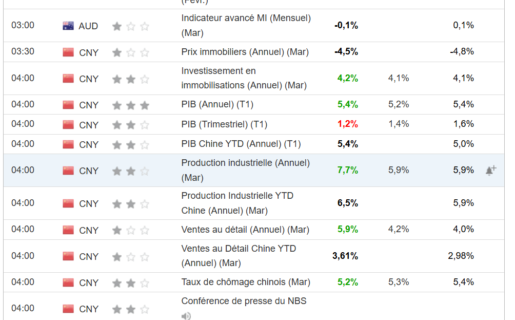Click the star rating on the AUD row
Screen dimensions: 515x320
pyautogui.click(x=131, y=26)
